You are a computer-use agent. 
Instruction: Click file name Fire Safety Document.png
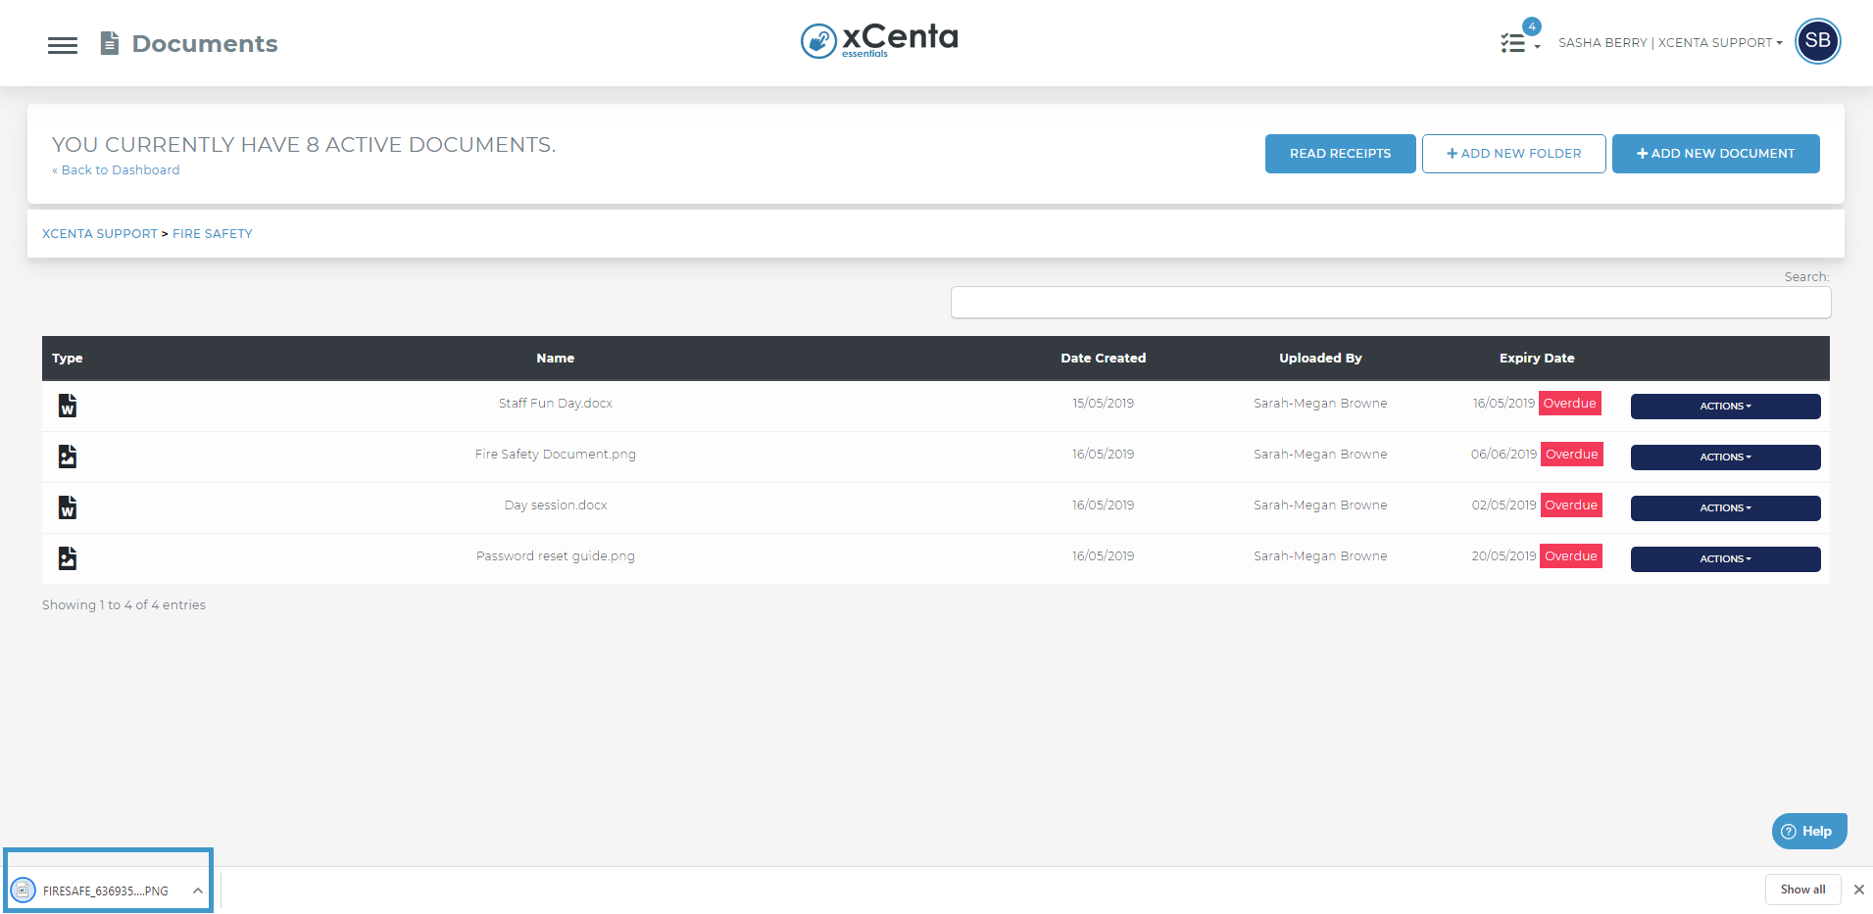pyautogui.click(x=555, y=455)
